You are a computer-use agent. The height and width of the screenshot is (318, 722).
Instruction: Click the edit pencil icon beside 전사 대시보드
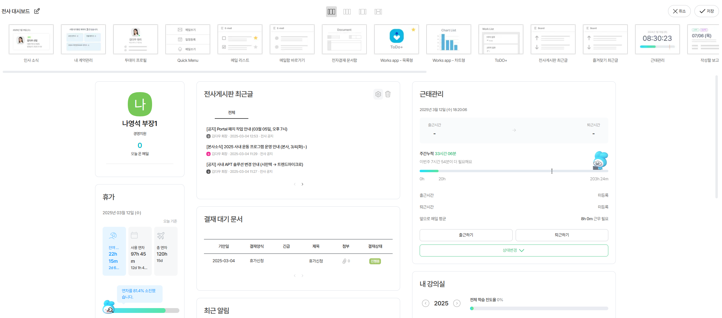pos(37,11)
